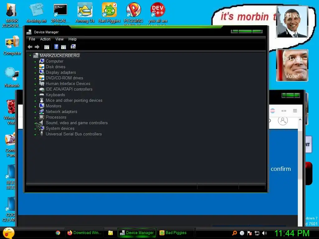Switch to Bad Piggies taskbar button
Screen dimensions: 319x239
click(x=176, y=233)
